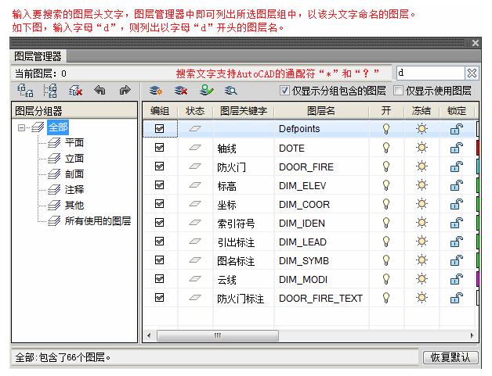The width and height of the screenshot is (492, 376).
Task: Click the scrollbar left arrow
Action: (149, 336)
